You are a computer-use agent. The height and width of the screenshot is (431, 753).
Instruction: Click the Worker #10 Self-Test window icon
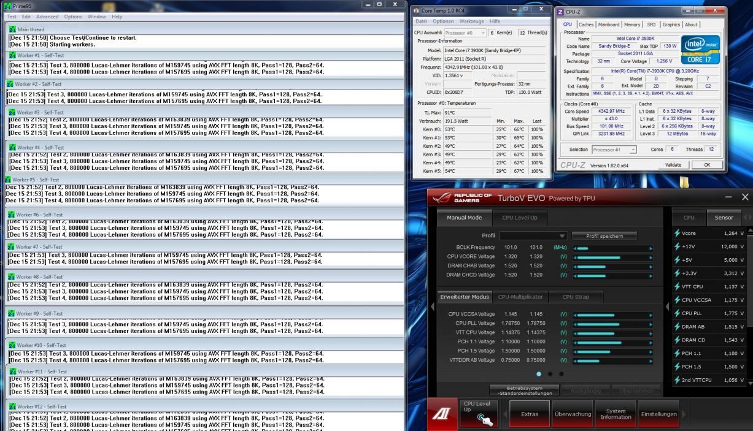pos(13,345)
